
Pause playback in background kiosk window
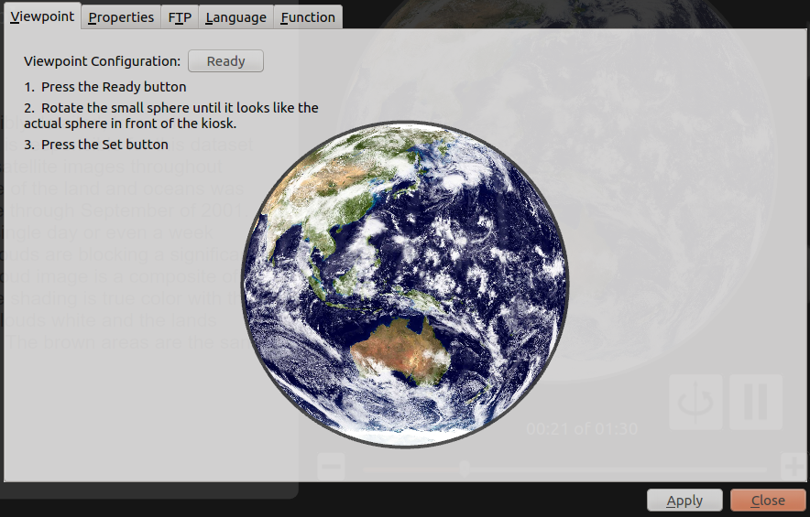[756, 402]
